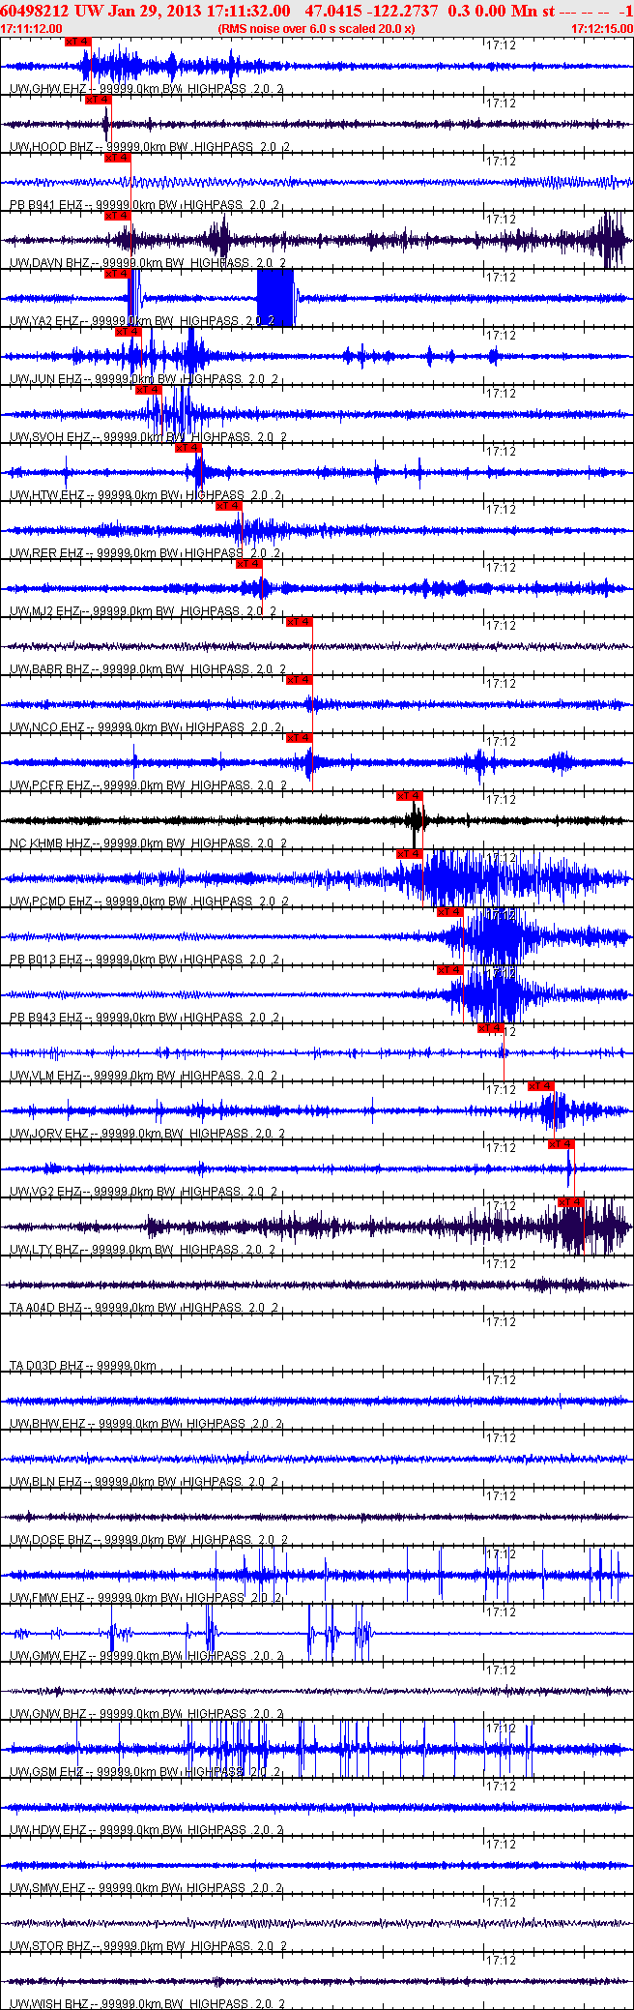Viewport: 634px width, 2010px height.
Task: Click the 'UW.JORV EHZ' station label
Action: pos(49,1134)
